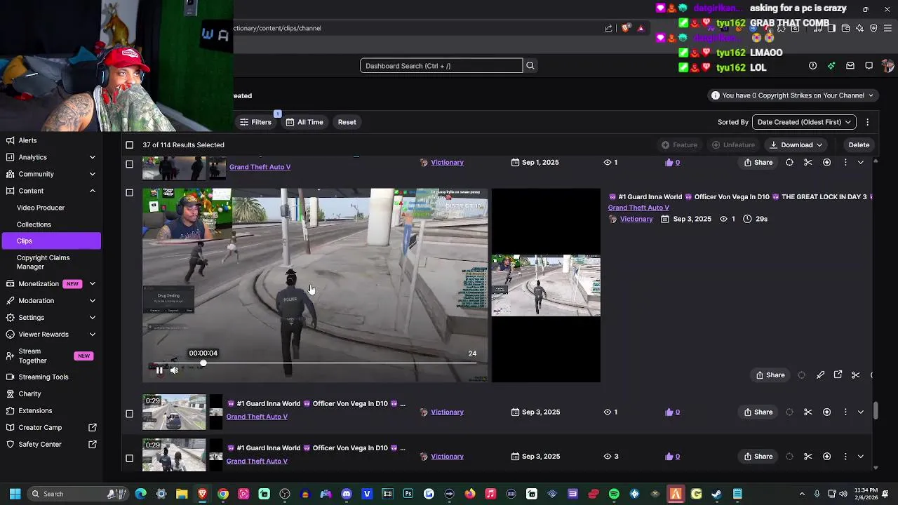
Task: Expand the Analytics sidebar section
Action: pyautogui.click(x=93, y=157)
